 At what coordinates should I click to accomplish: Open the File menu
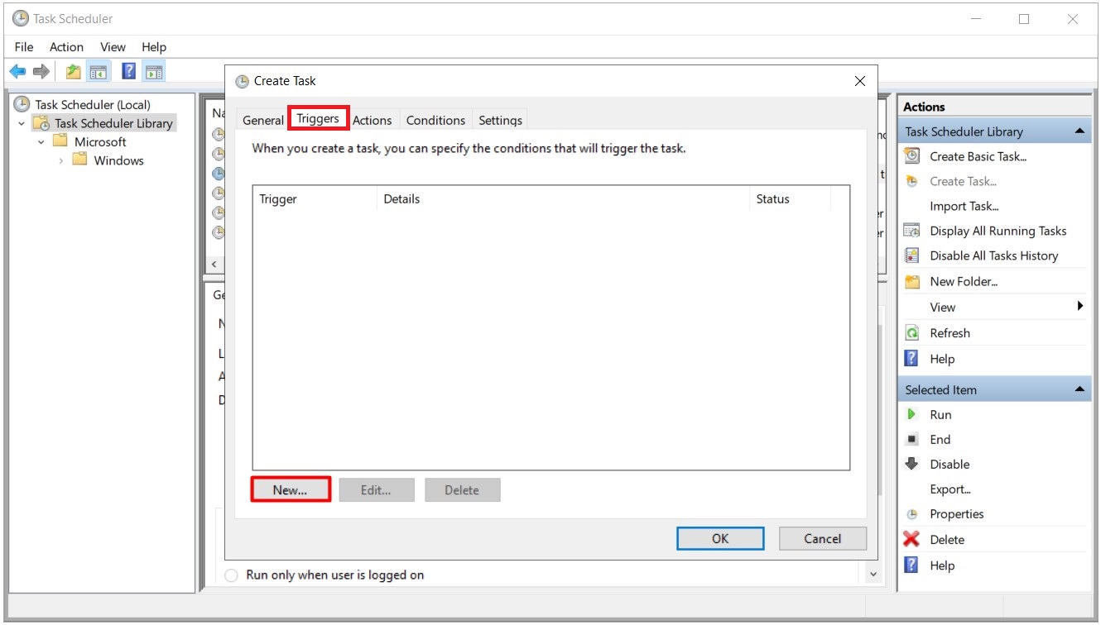[x=24, y=47]
